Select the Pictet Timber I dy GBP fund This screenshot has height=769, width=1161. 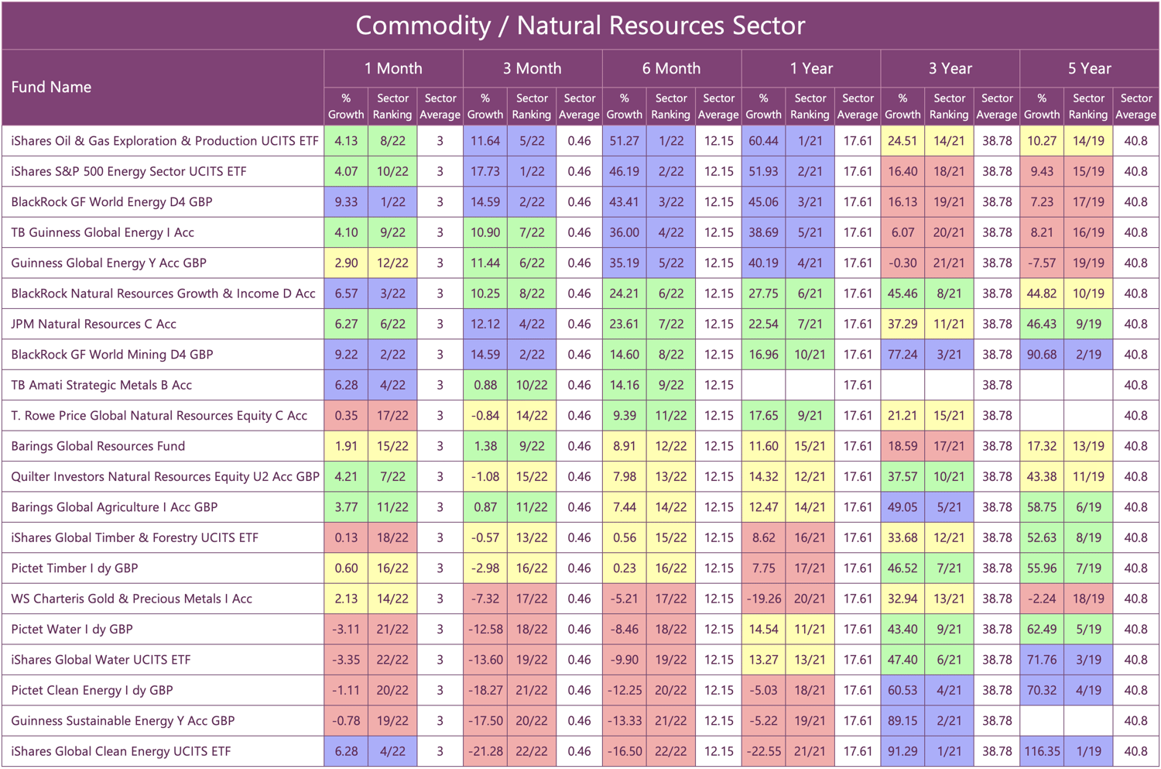(74, 568)
